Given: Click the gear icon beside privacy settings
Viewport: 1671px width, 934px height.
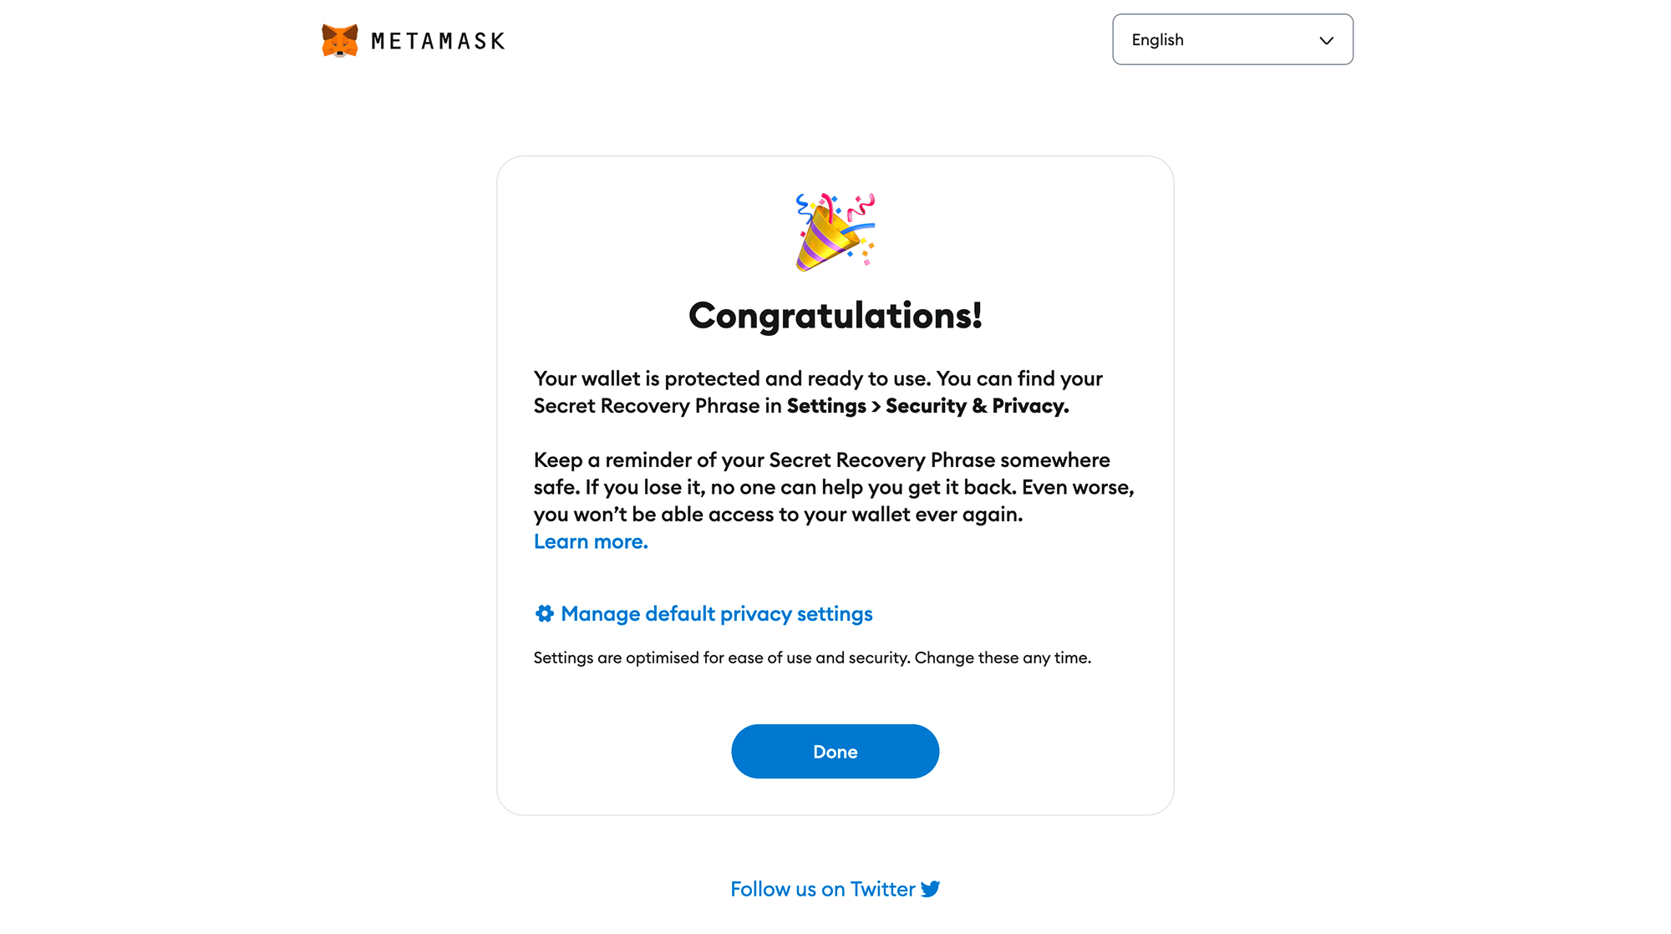Looking at the screenshot, I should [x=545, y=614].
